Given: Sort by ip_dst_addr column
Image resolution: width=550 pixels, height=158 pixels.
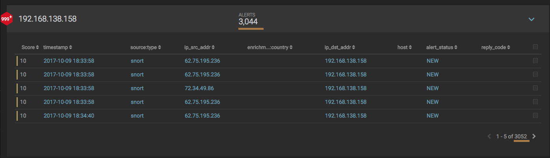Looking at the screenshot, I should click(340, 47).
